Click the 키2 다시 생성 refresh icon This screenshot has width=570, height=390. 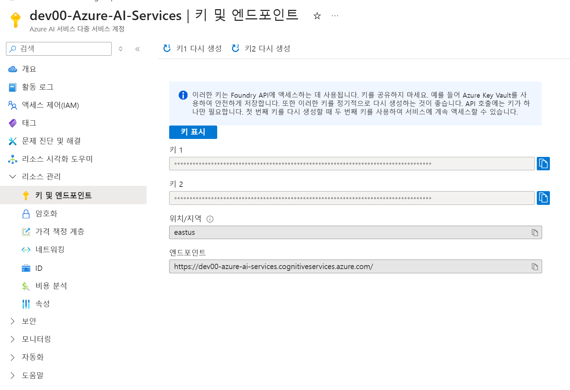[236, 48]
